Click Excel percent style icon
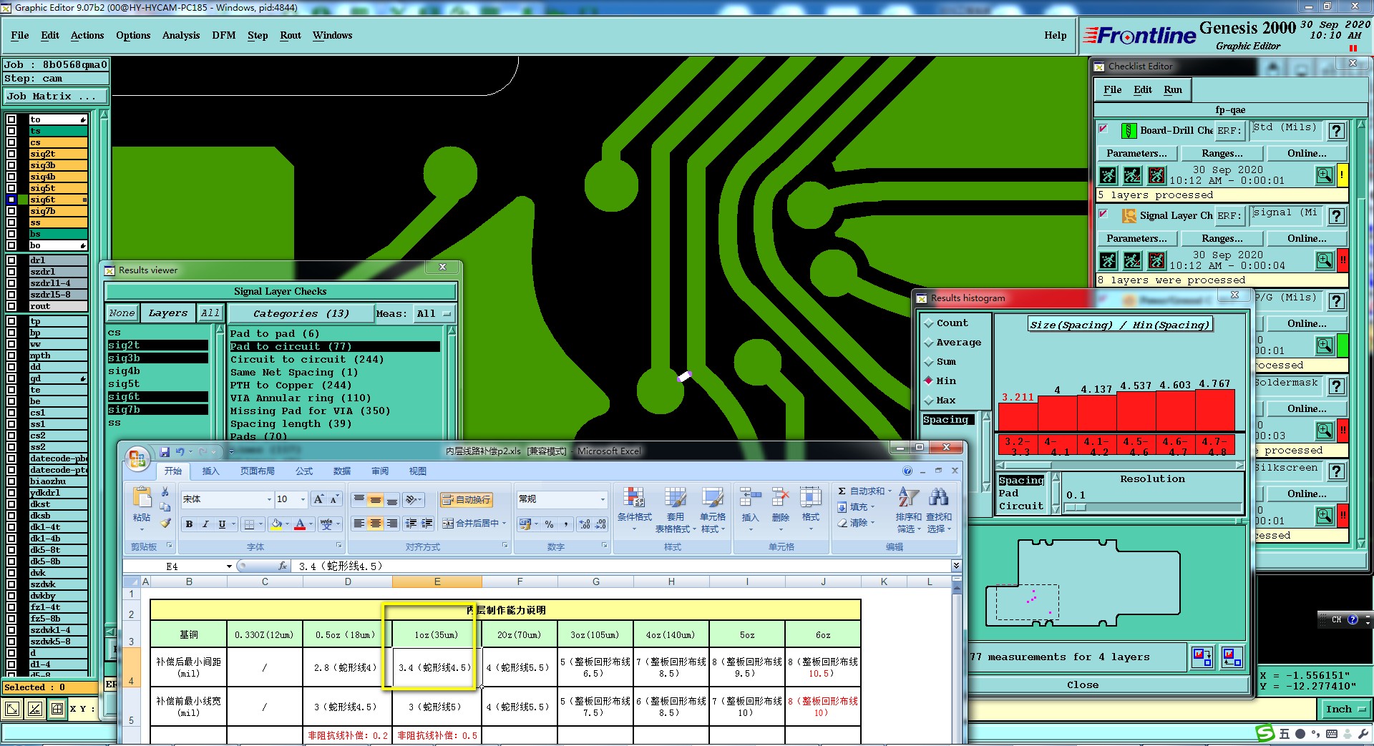The width and height of the screenshot is (1374, 746). [x=549, y=524]
